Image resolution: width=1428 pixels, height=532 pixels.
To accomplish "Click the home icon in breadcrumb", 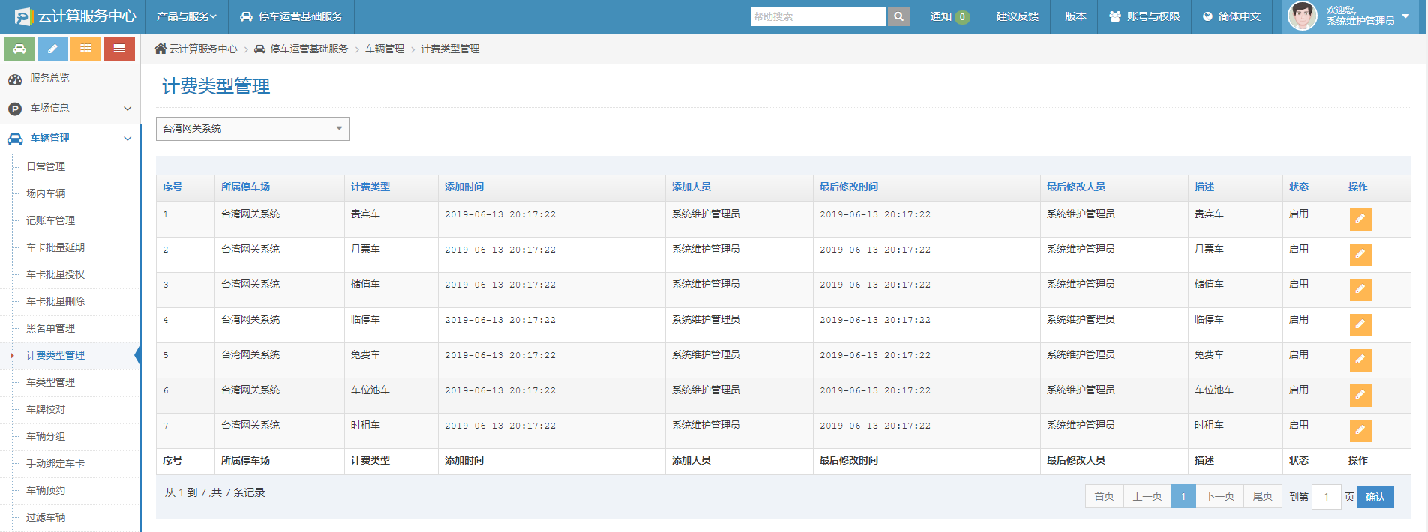I will point(160,49).
